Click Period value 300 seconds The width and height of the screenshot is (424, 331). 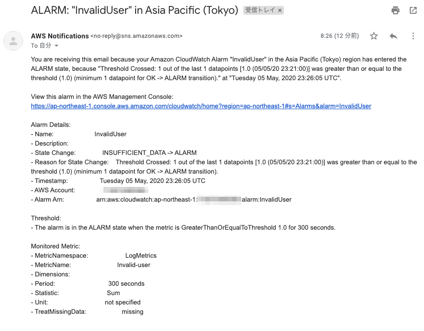click(x=126, y=284)
